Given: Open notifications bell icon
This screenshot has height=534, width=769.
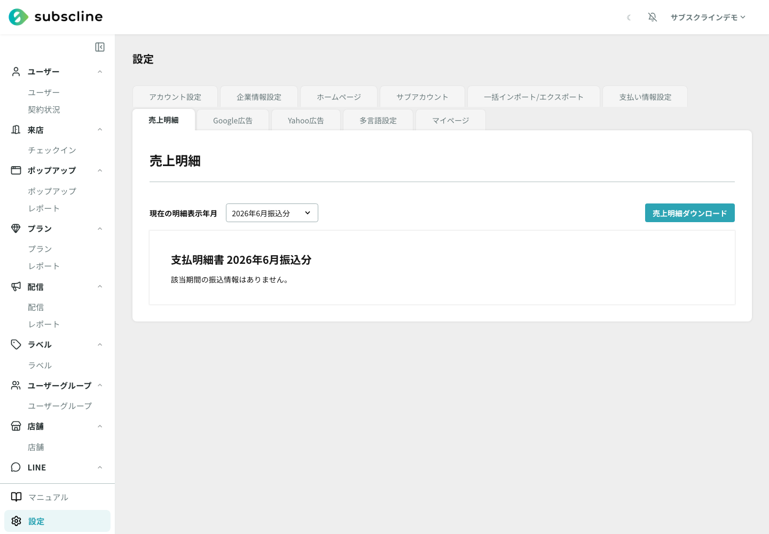Looking at the screenshot, I should 653,17.
